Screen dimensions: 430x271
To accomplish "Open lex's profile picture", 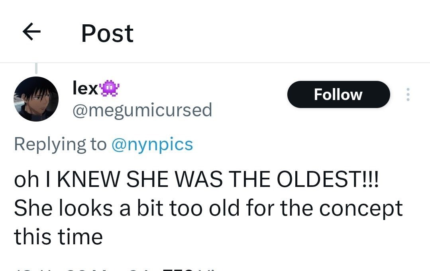I will click(x=36, y=99).
